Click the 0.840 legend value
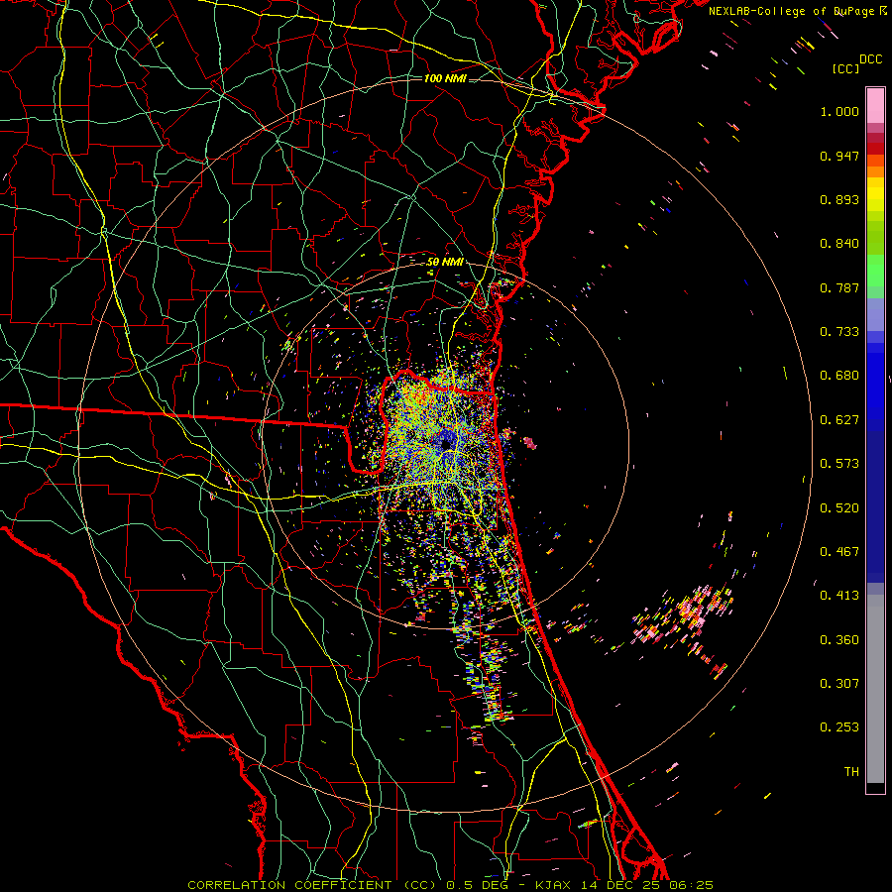The width and height of the screenshot is (892, 892). pyautogui.click(x=839, y=244)
